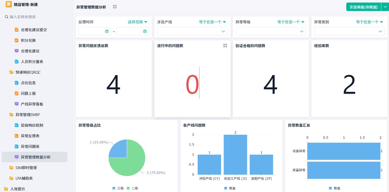Click the orange icon beside 问题上报
Screen dimensions: 389x192
click(x=17, y=93)
